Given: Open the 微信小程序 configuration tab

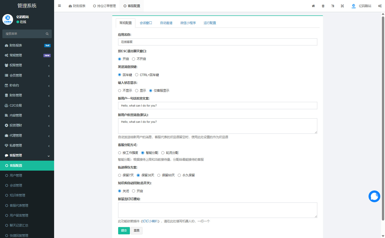Looking at the screenshot, I should (188, 23).
